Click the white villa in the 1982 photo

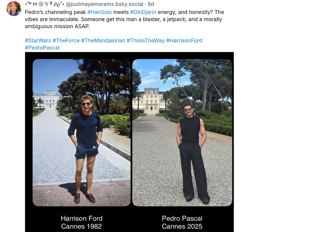coord(48,98)
